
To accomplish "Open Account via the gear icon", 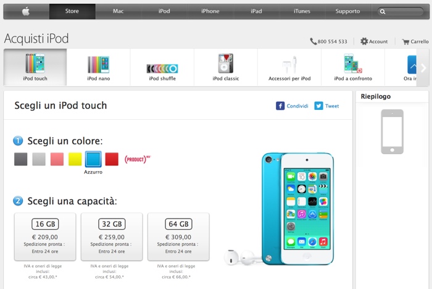I will point(364,41).
